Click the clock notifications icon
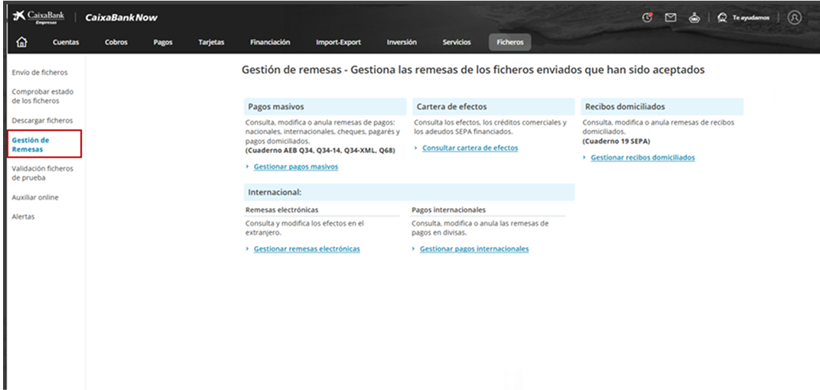The height and width of the screenshot is (390, 820). click(647, 18)
